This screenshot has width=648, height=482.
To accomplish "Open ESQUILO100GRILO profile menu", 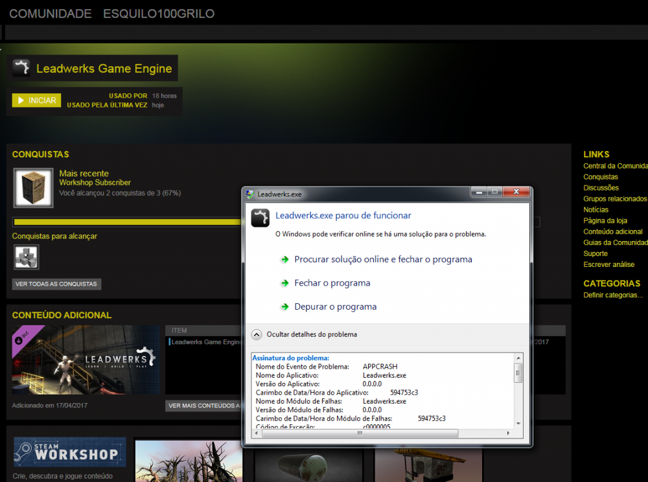I will click(x=159, y=14).
